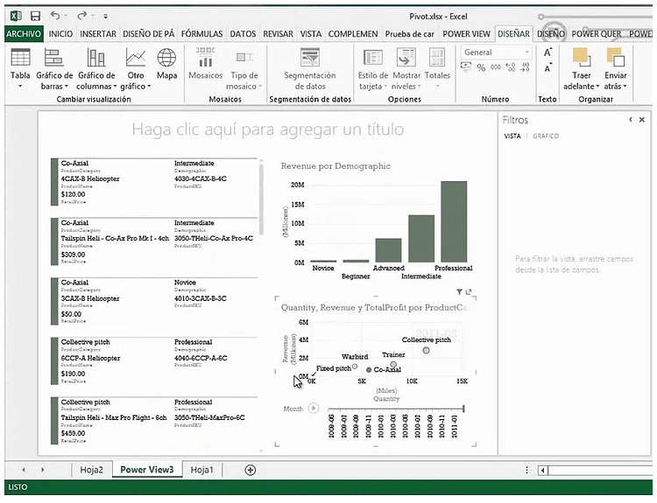This screenshot has width=657, height=503.
Task: Select the Power View3 sheet tab
Action: click(147, 470)
